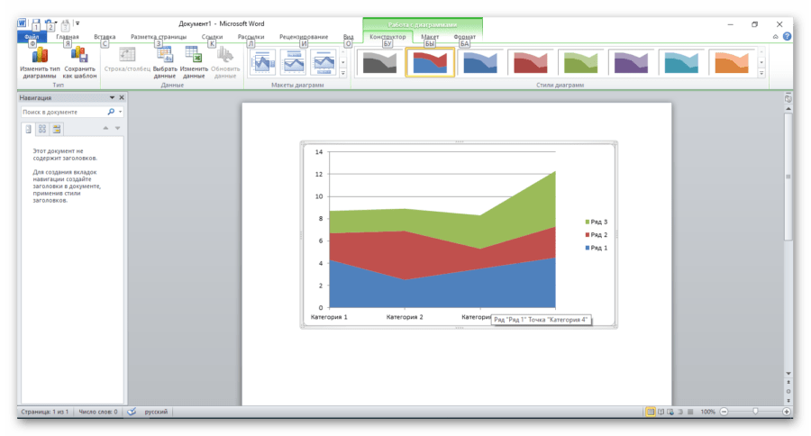Open Select Data dialog icon
Viewport: 811px width, 436px height.
165,58
